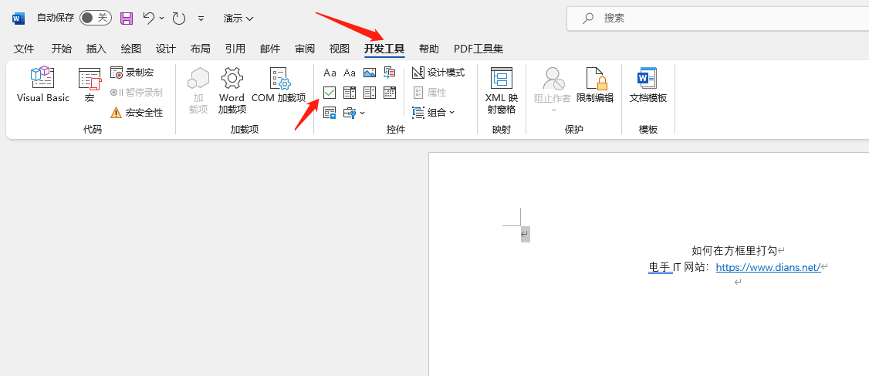This screenshot has height=376, width=869.
Task: Open Word 加载项 add-ins
Action: (232, 90)
